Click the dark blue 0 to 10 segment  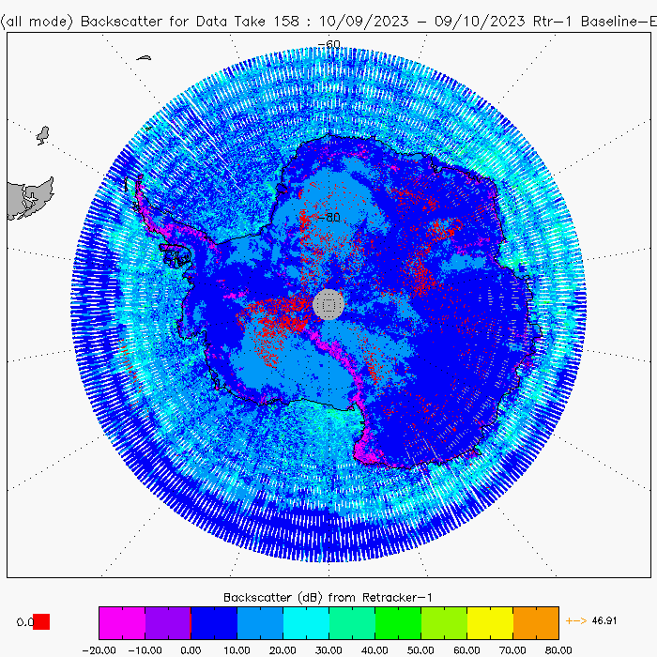point(213,622)
